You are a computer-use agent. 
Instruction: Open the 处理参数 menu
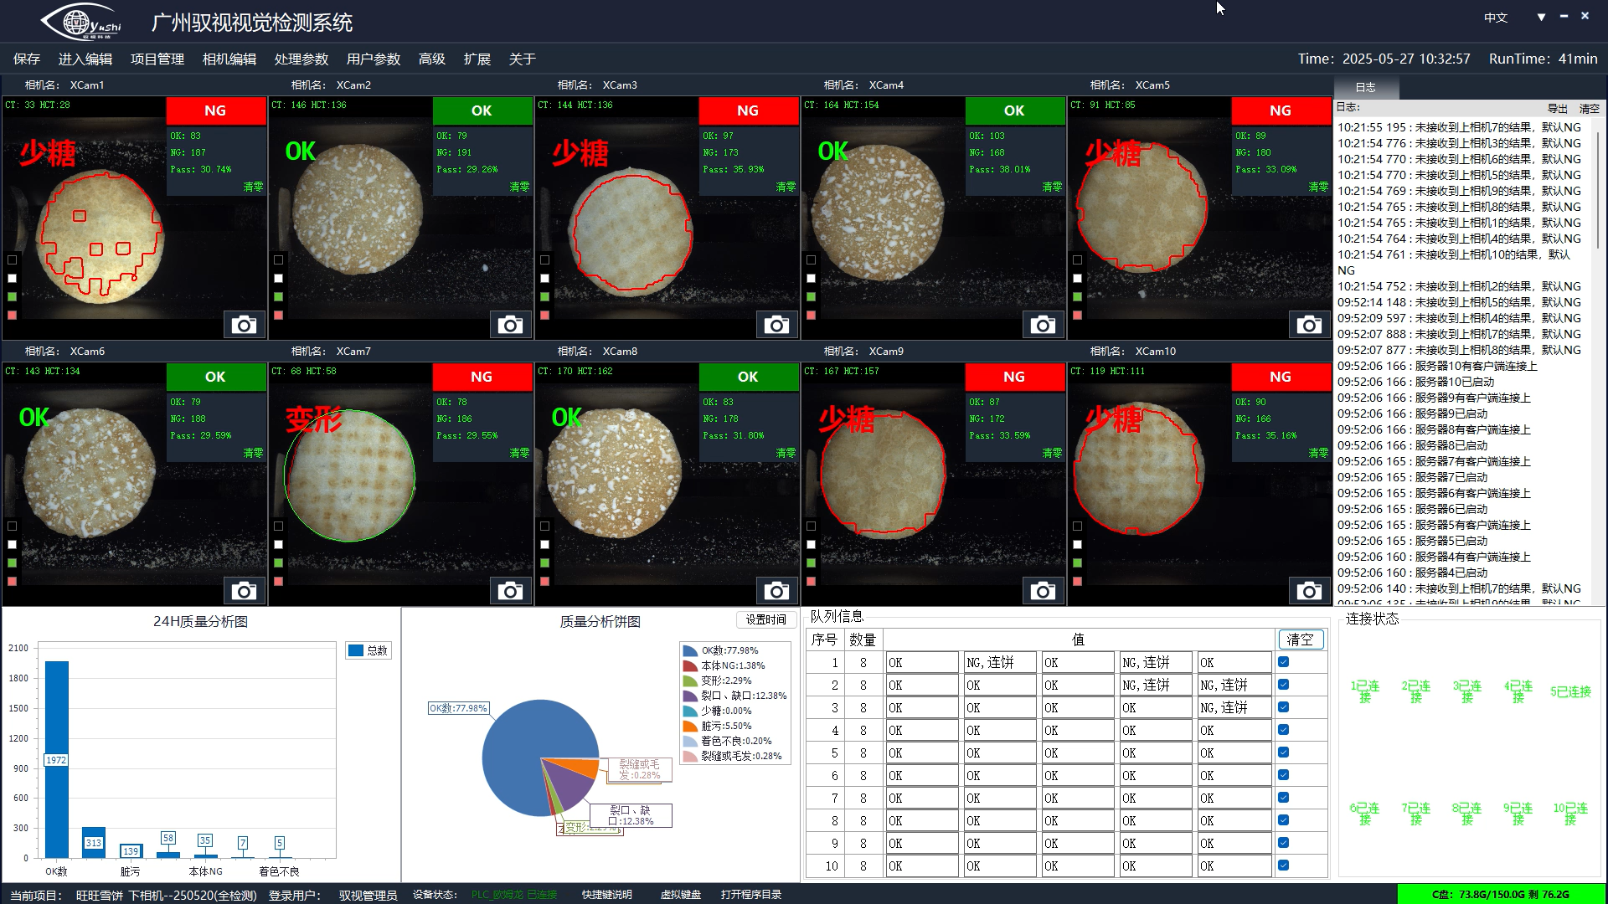301,59
